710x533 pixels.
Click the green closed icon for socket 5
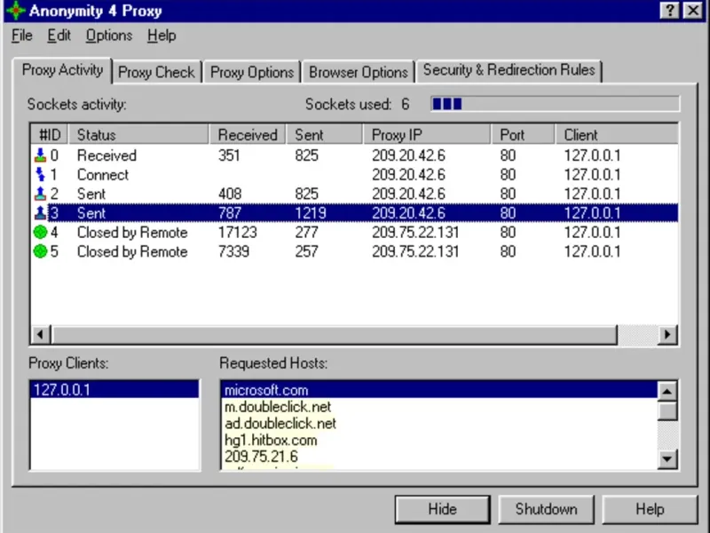coord(40,252)
